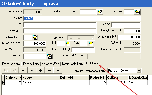Click the Názov field with Karta 1
Screen dimensions: 152x95
click(82, 18)
